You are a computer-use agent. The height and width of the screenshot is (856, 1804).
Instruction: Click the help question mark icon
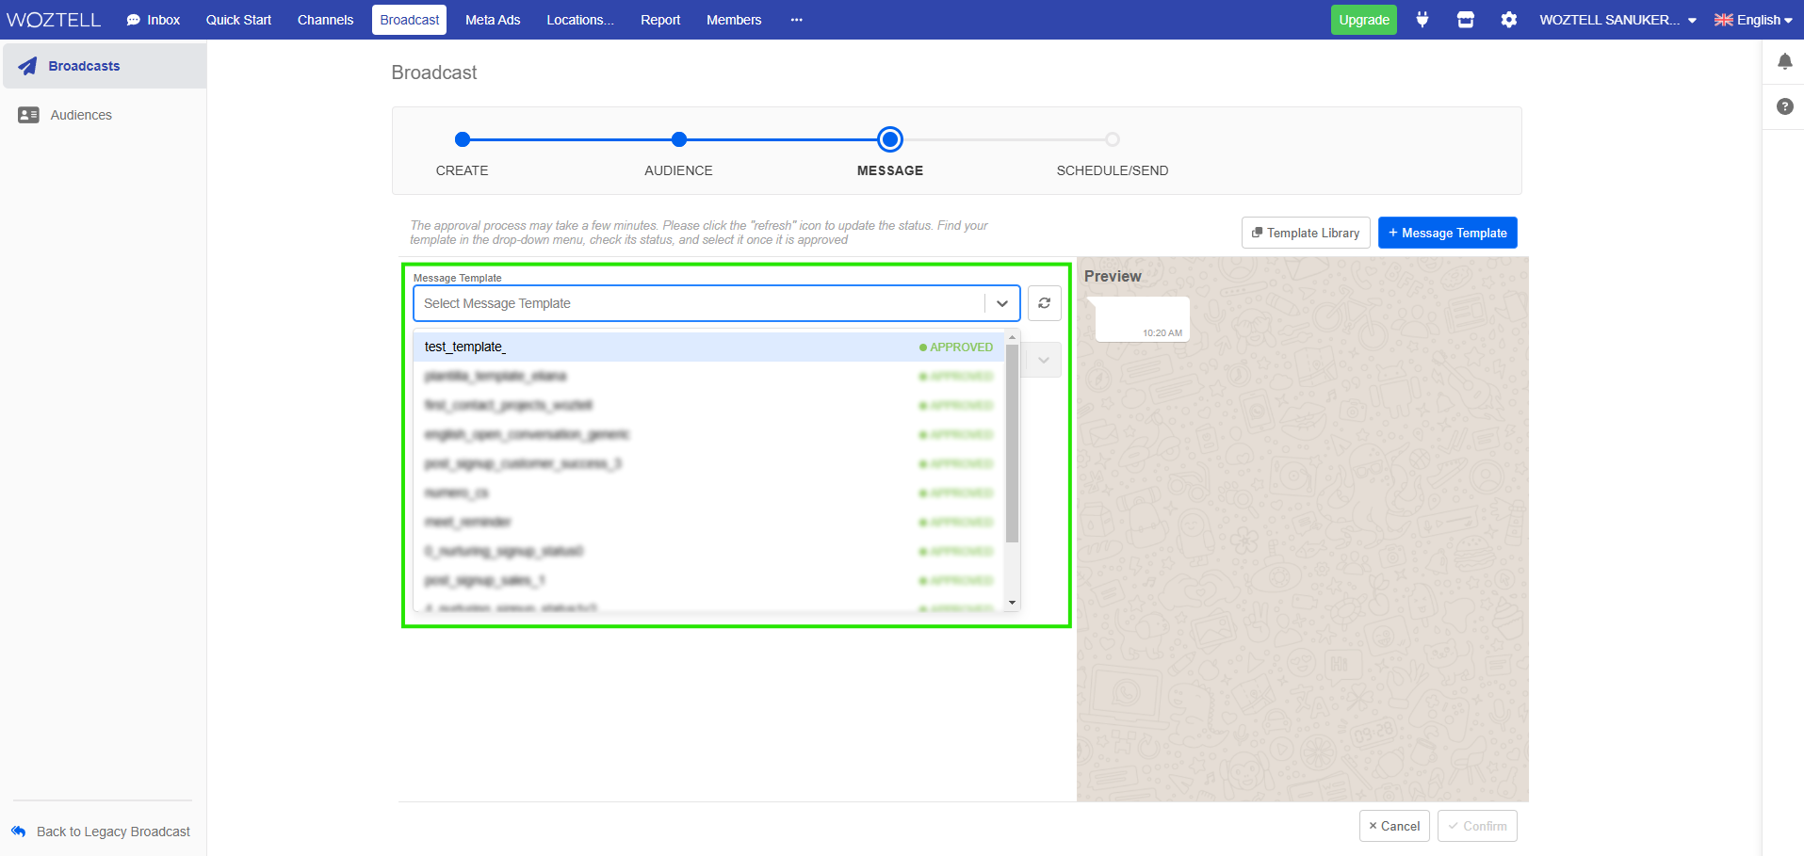click(1785, 106)
